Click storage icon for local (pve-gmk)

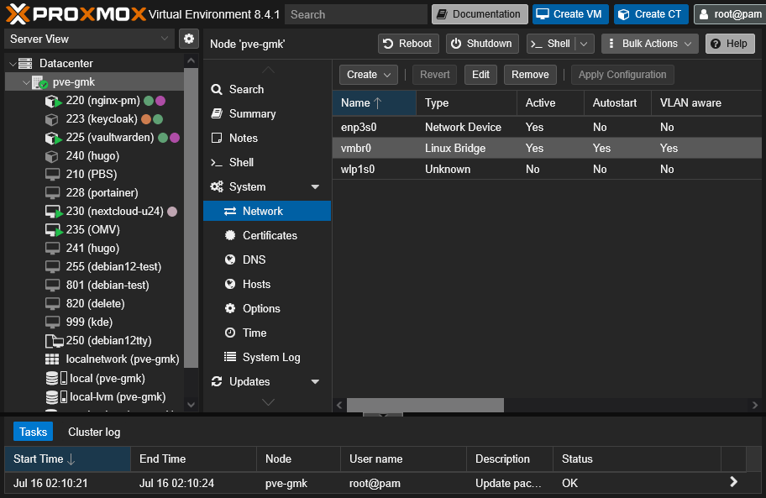(56, 379)
